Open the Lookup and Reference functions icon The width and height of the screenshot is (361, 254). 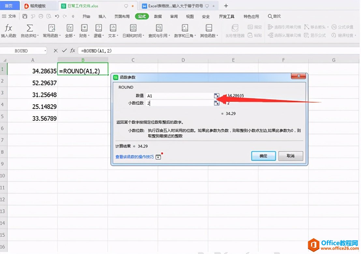click(159, 28)
